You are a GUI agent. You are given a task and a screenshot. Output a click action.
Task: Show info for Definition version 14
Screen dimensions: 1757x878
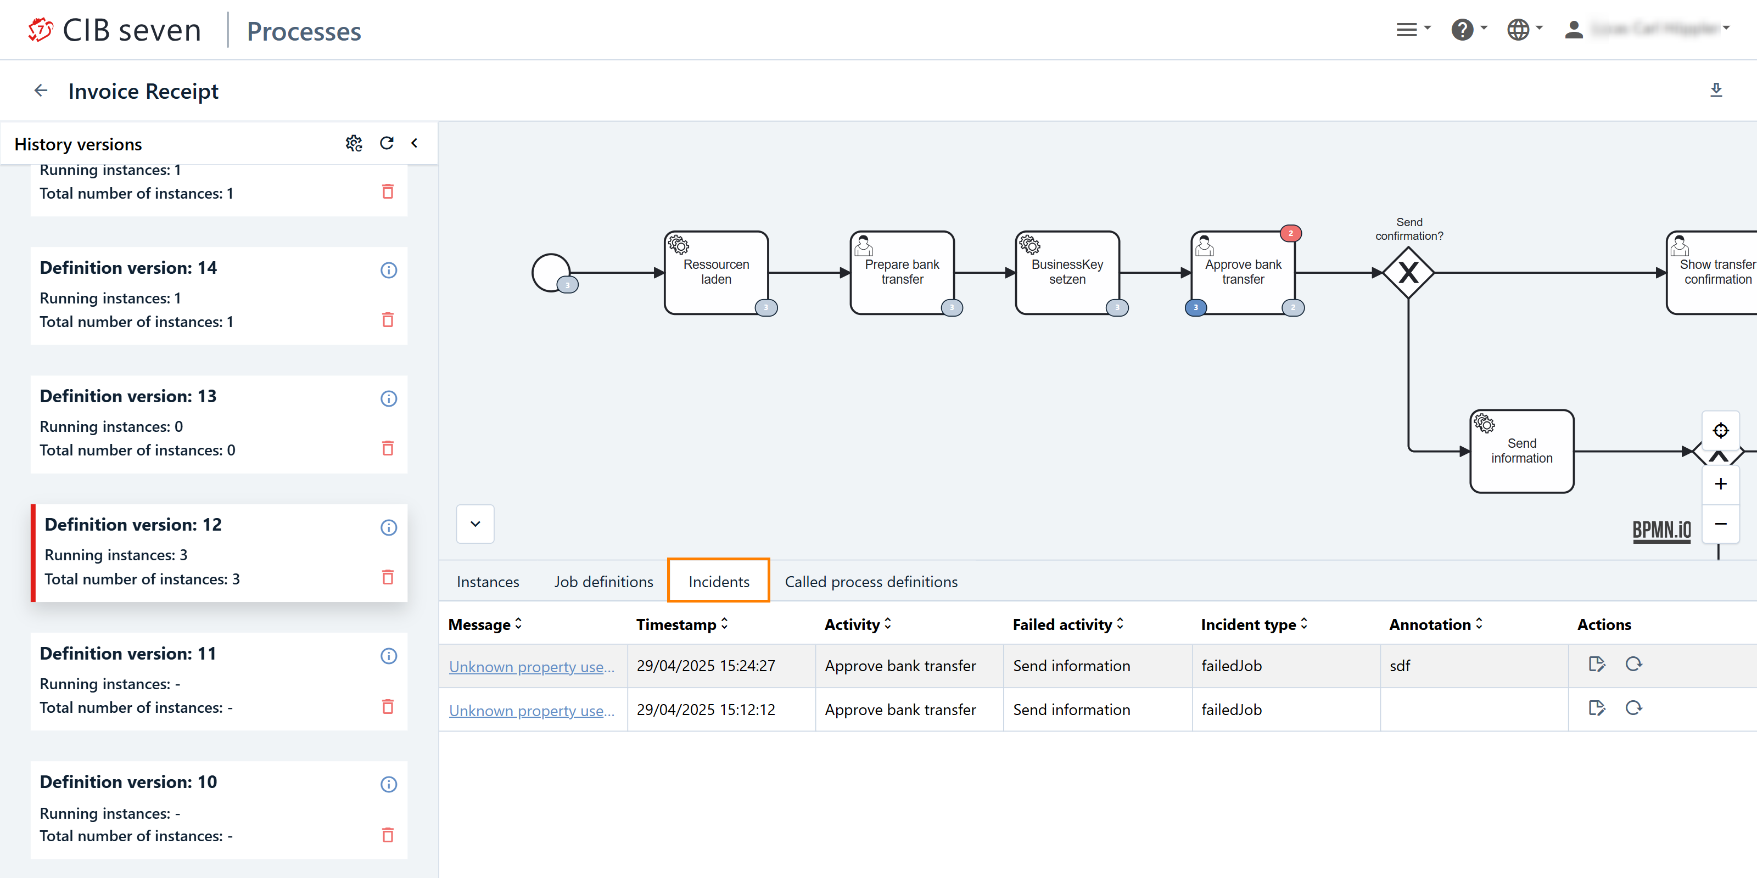click(x=388, y=270)
